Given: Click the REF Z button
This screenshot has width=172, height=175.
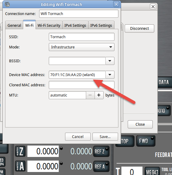Looking at the screenshot, I should click(x=101, y=152).
